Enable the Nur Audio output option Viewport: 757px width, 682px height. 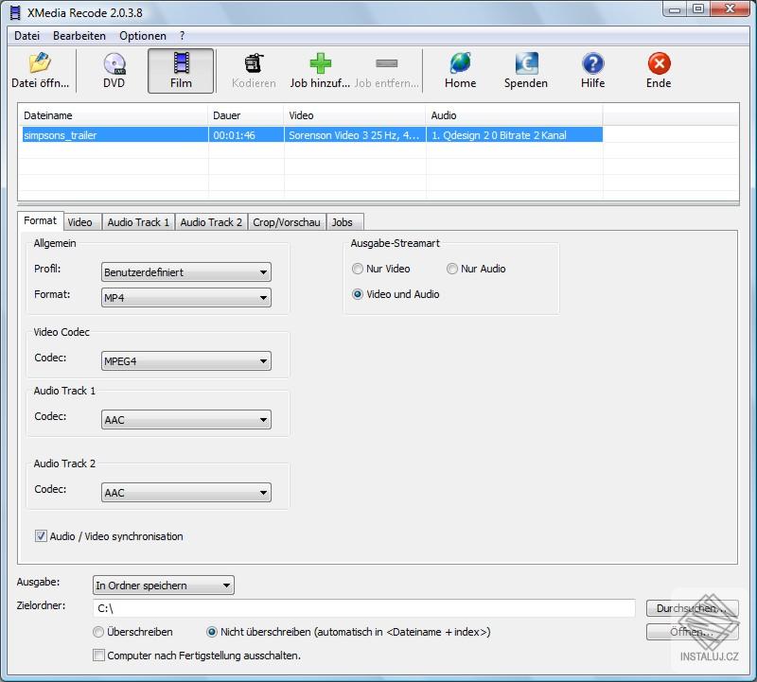pos(452,269)
